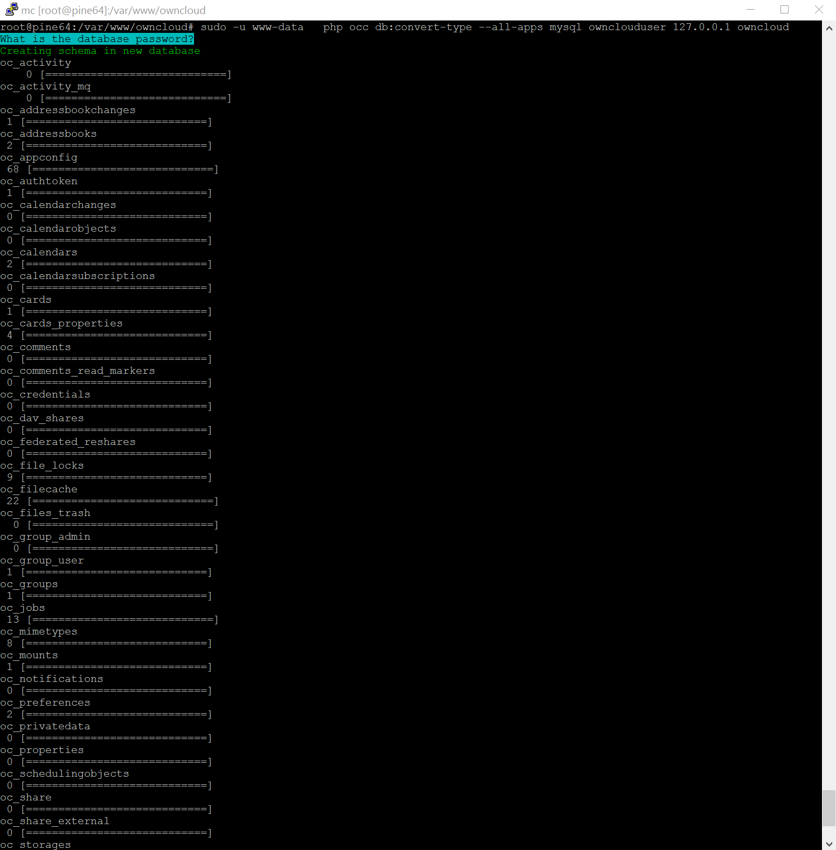The height and width of the screenshot is (850, 836).
Task: Click the highlighted database password prompt
Action: (x=97, y=39)
